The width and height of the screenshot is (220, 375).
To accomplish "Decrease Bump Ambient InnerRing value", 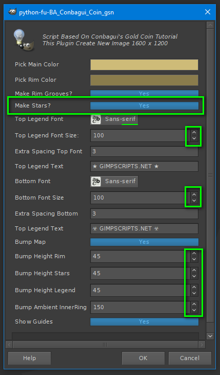I will click(x=194, y=310).
